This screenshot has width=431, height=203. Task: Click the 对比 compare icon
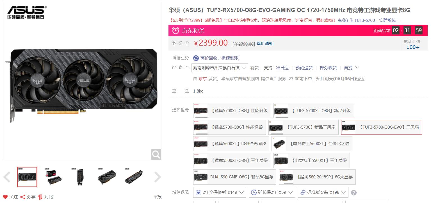(40, 197)
